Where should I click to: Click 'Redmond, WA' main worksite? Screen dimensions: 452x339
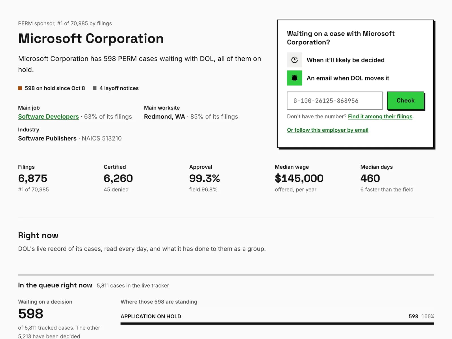(x=164, y=117)
